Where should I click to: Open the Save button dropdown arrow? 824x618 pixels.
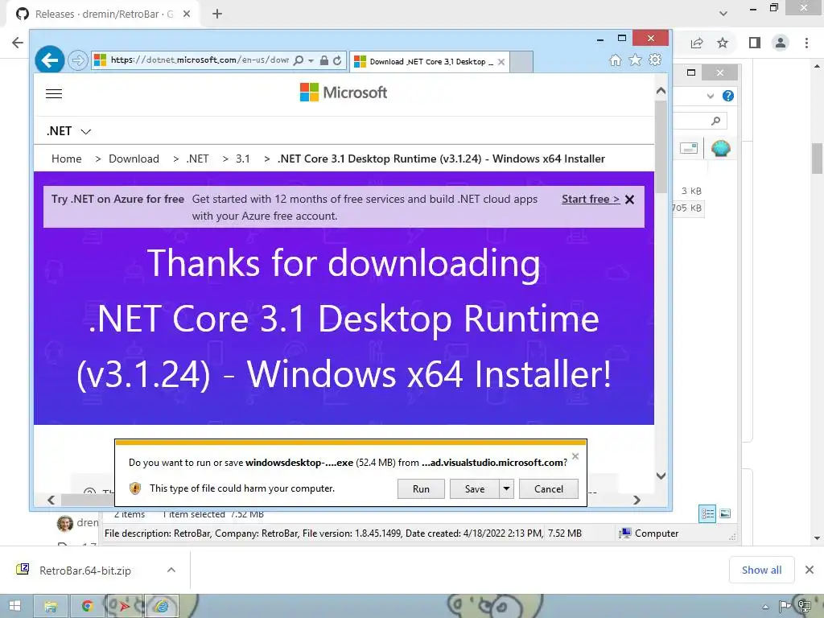[x=506, y=488]
